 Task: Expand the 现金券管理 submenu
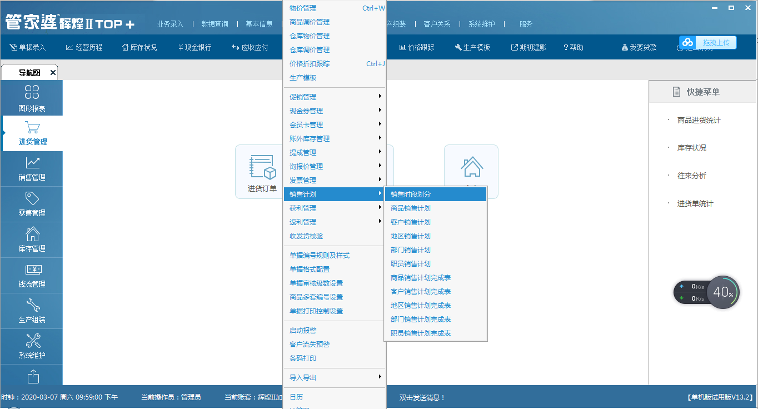coord(335,111)
